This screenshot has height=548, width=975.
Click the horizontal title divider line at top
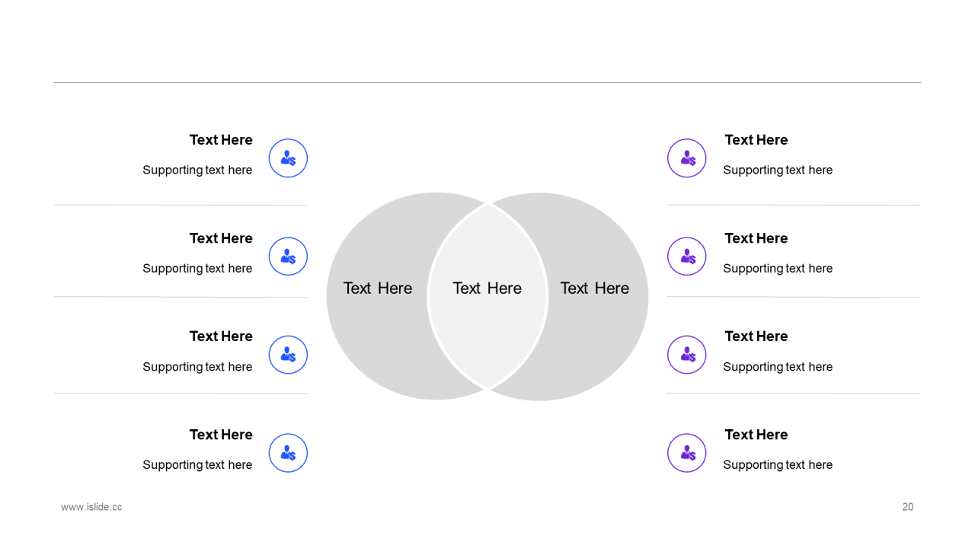click(x=487, y=82)
